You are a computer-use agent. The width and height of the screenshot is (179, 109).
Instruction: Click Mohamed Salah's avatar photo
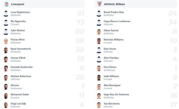tap(6, 96)
